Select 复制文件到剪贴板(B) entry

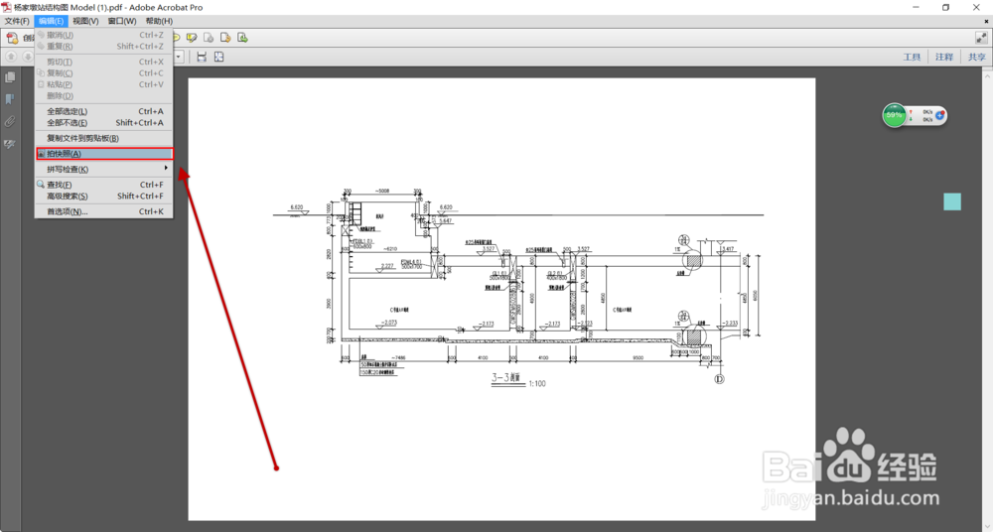(104, 138)
